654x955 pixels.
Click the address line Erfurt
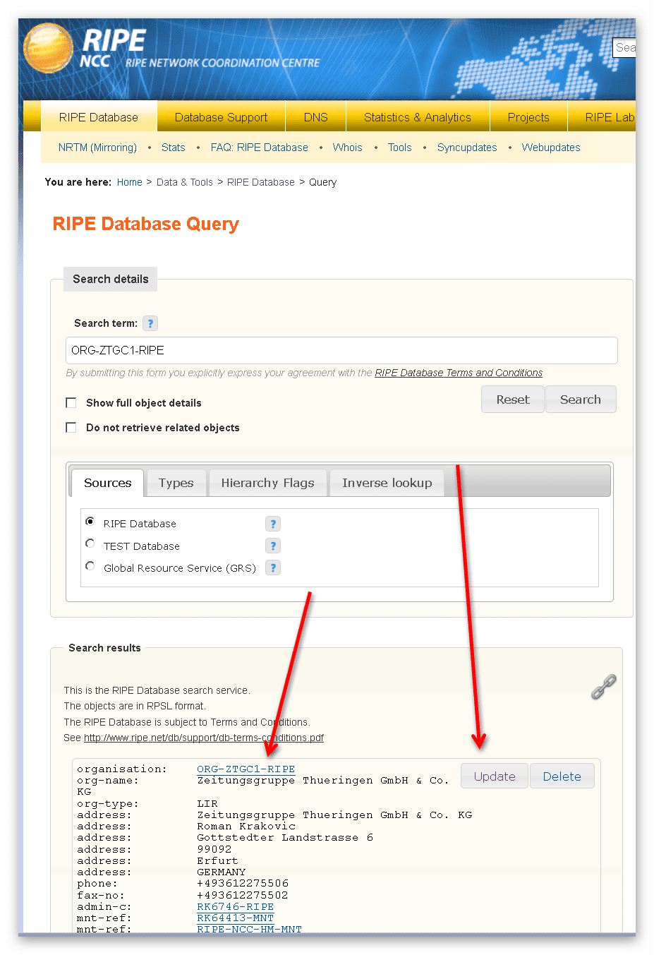point(218,861)
